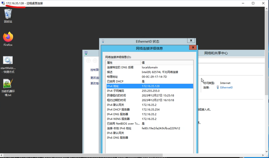Viewport: 269px width, 158px height.
Task: Select the 描述 property row
Action: point(149,72)
